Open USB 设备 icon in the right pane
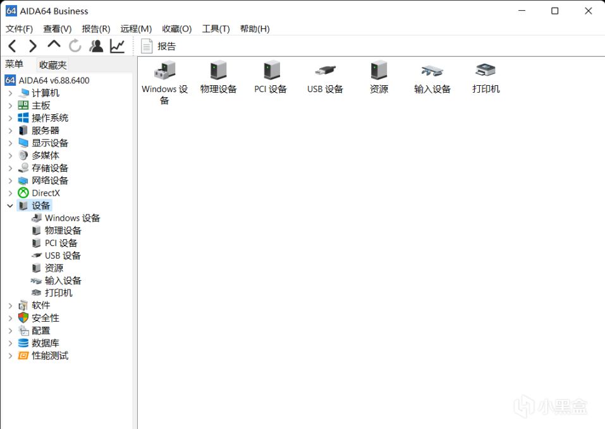 coord(326,77)
